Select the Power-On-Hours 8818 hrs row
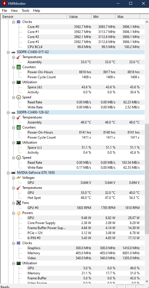 pyautogui.click(x=86, y=72)
